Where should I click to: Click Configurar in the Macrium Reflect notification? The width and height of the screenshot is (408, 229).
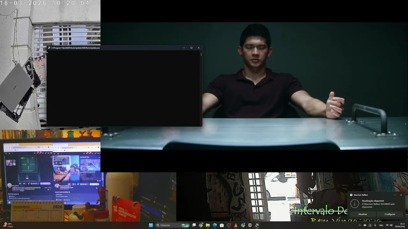(x=390, y=214)
